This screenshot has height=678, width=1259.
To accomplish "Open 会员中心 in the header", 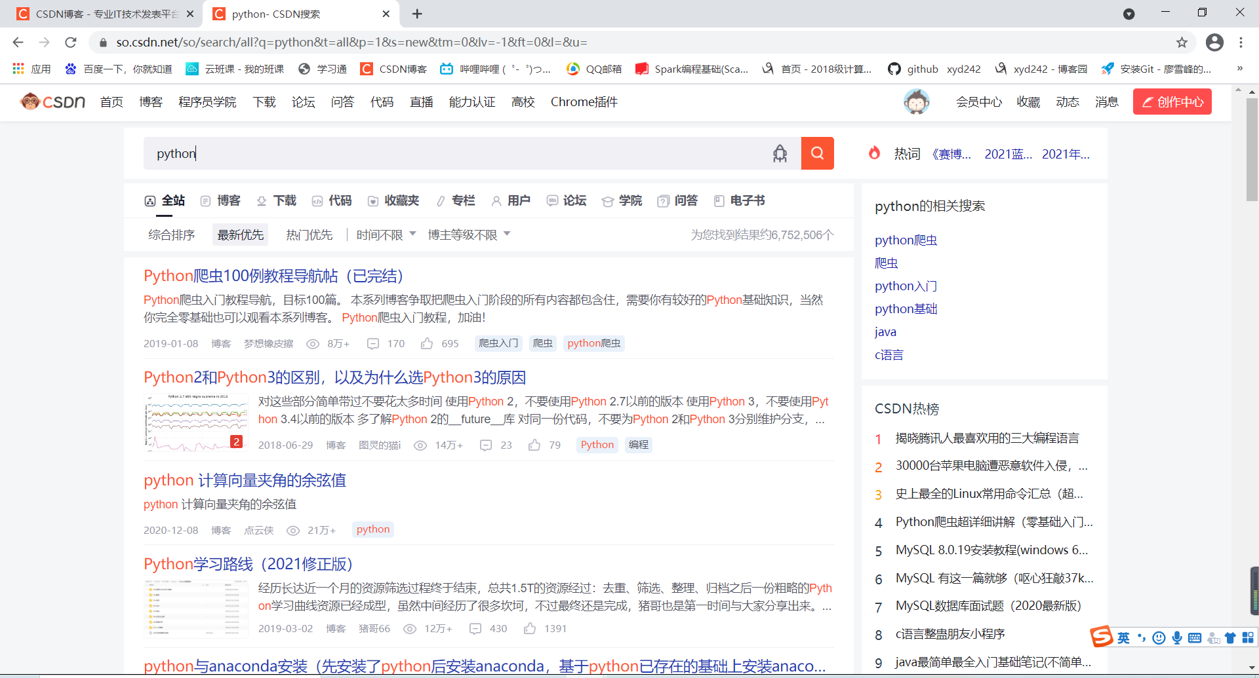I will [x=979, y=102].
